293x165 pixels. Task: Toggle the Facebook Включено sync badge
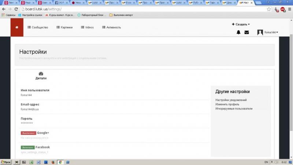27,147
